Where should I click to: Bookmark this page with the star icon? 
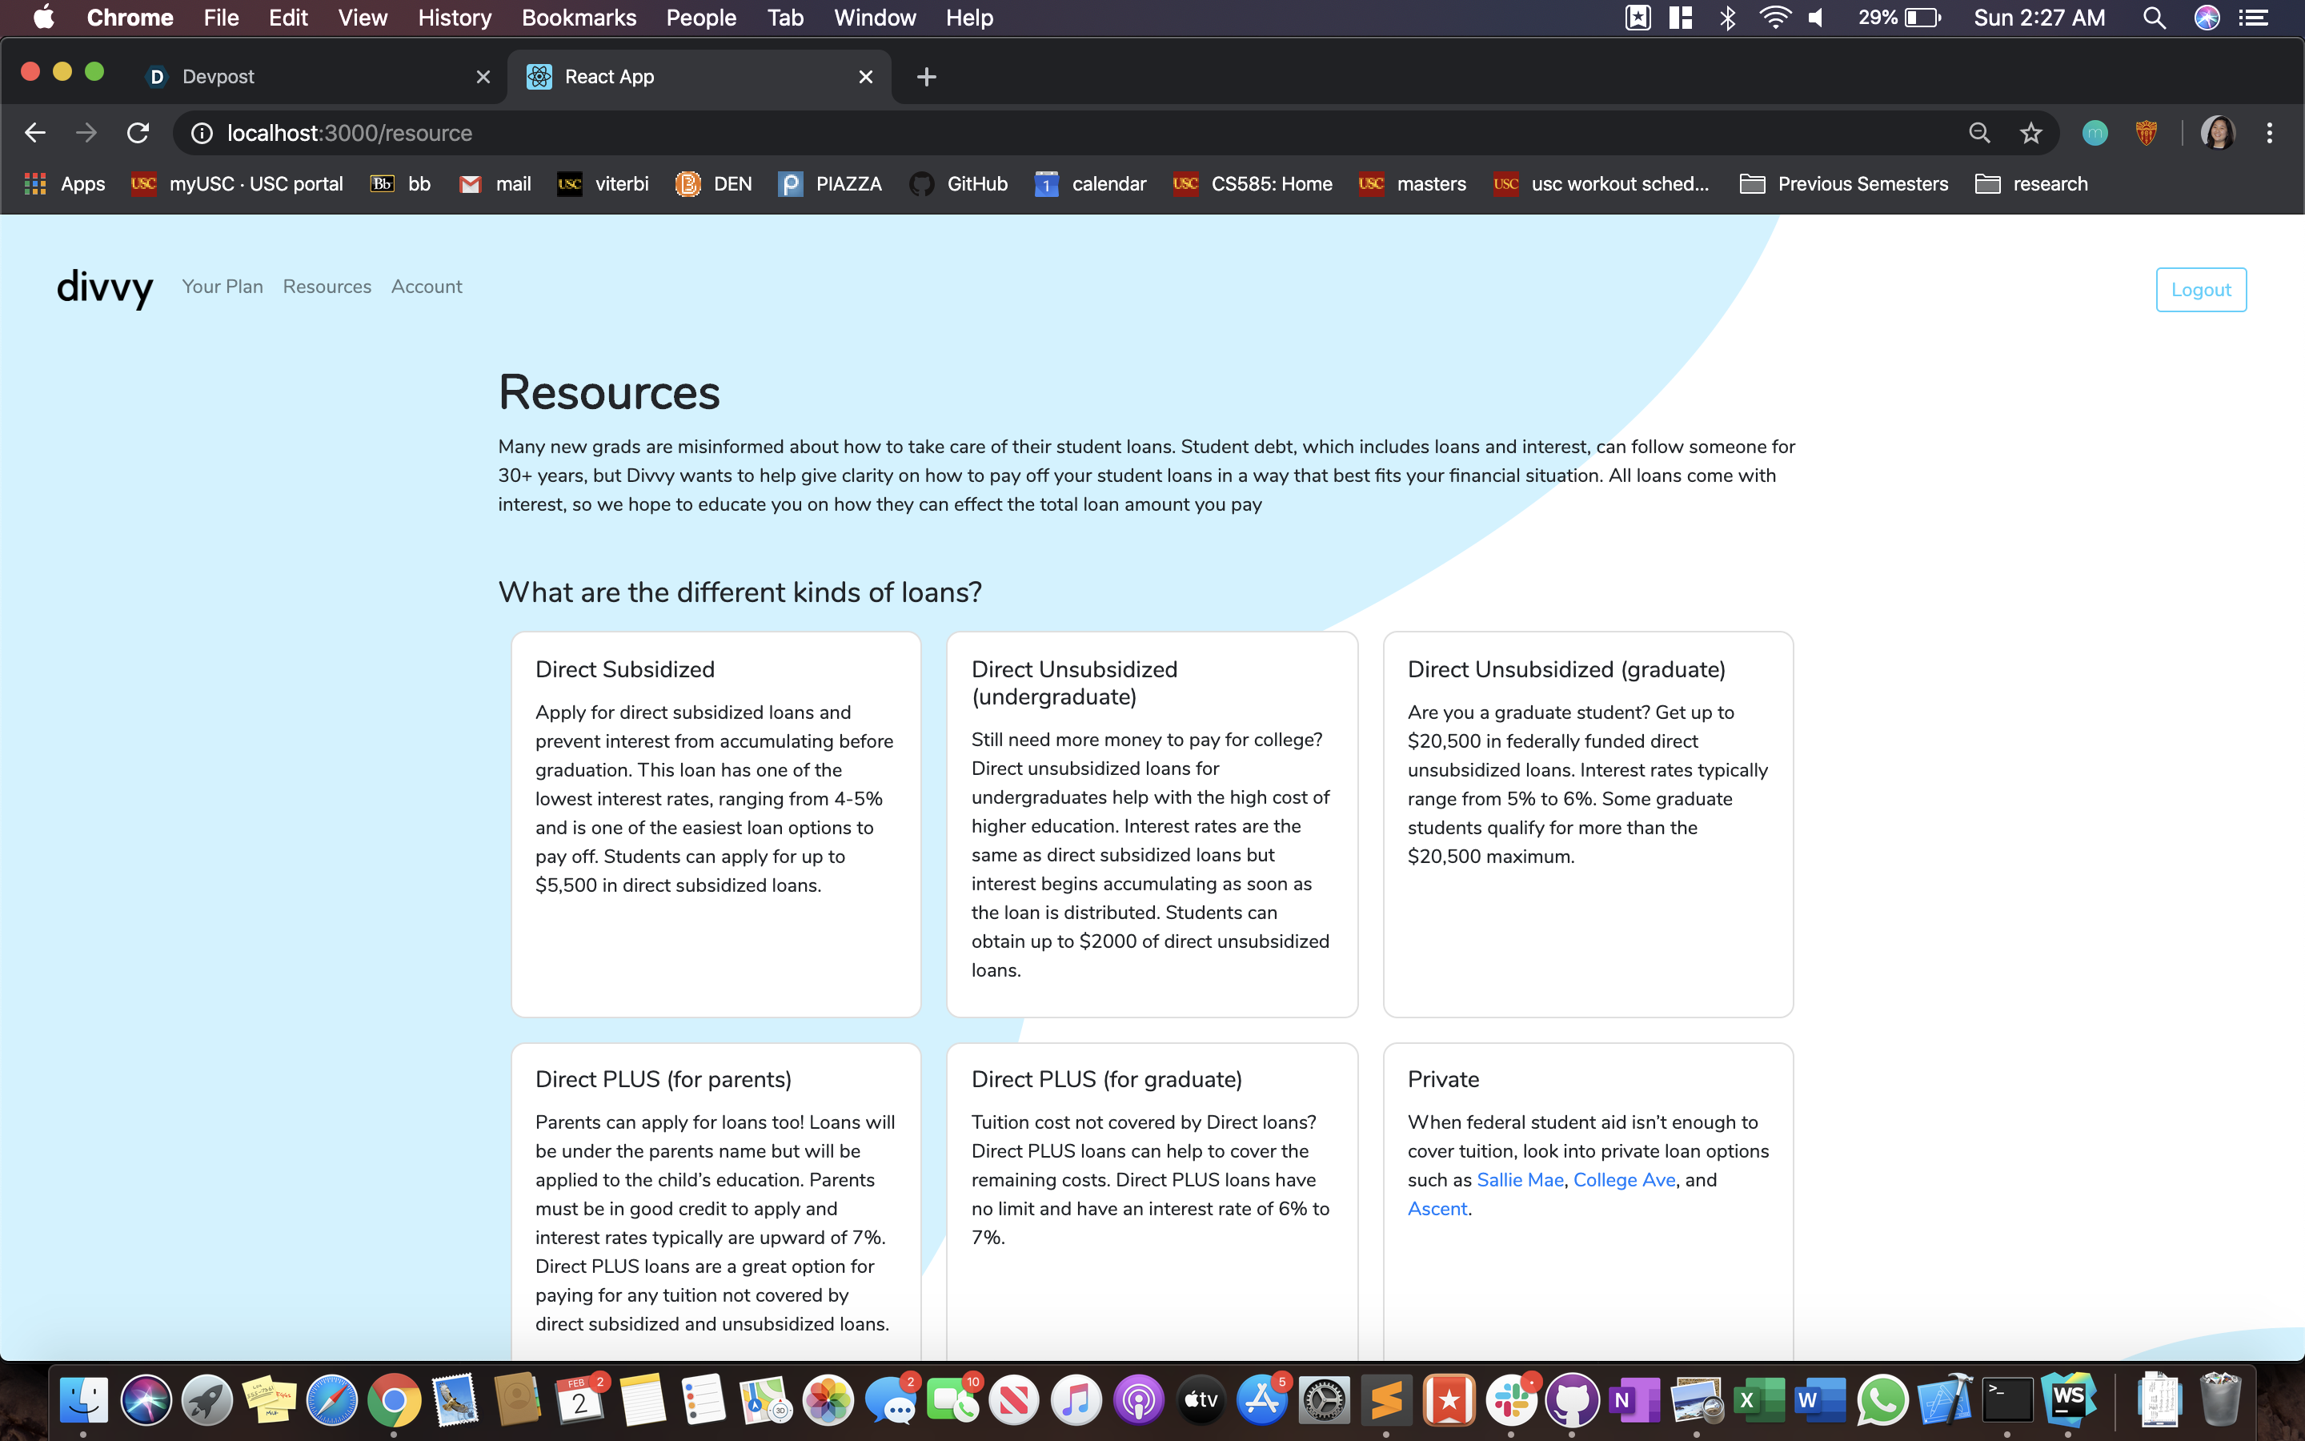pos(2030,134)
